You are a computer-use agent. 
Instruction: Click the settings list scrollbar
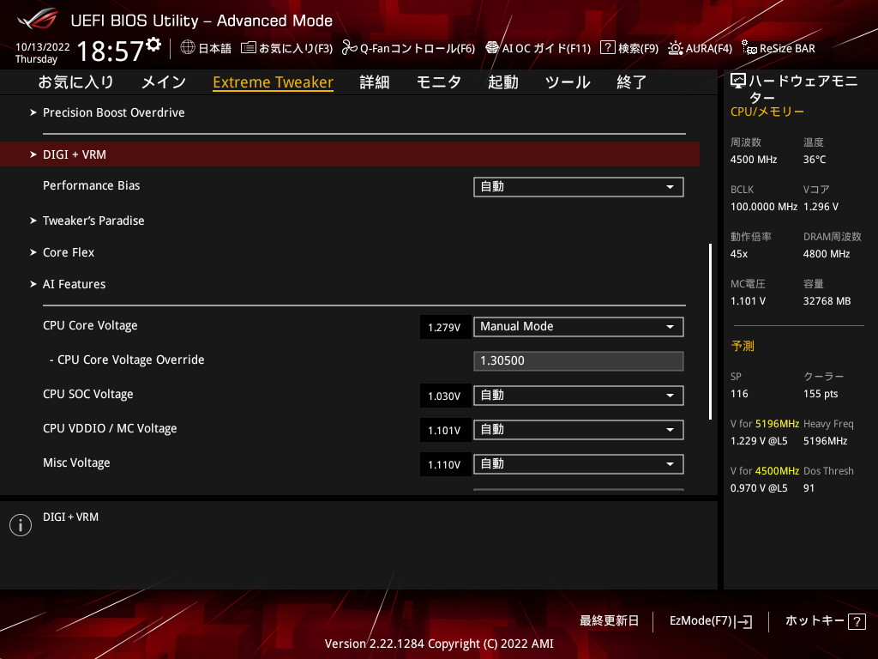click(x=710, y=331)
